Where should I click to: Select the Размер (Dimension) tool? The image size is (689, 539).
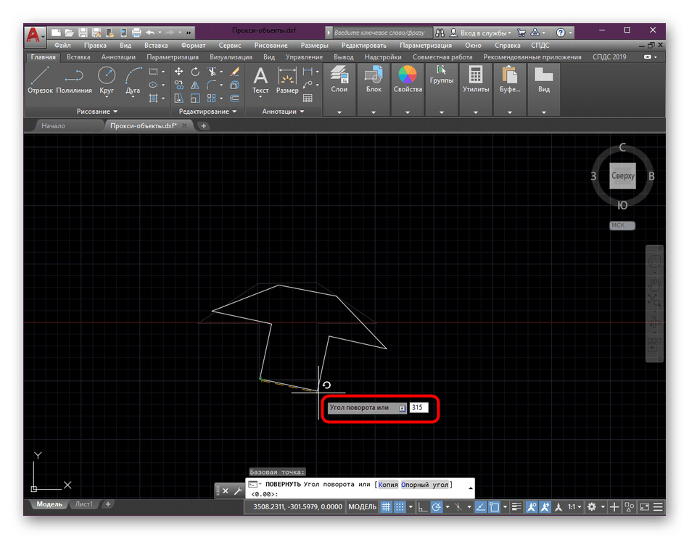tap(287, 80)
